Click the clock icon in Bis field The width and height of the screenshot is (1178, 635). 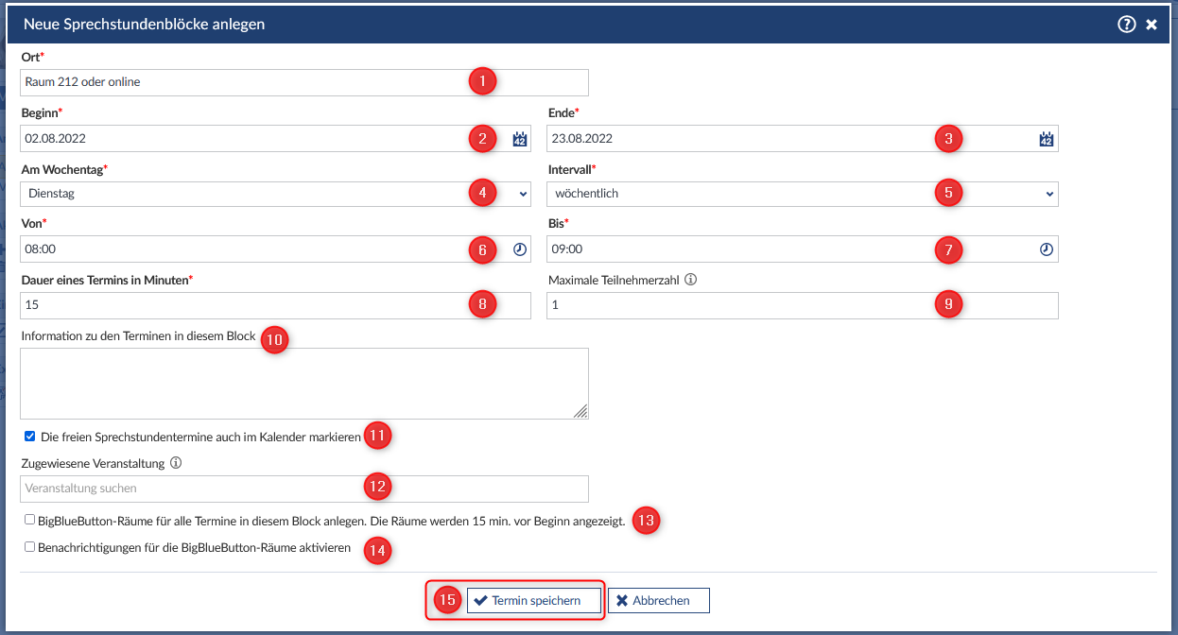[1046, 249]
